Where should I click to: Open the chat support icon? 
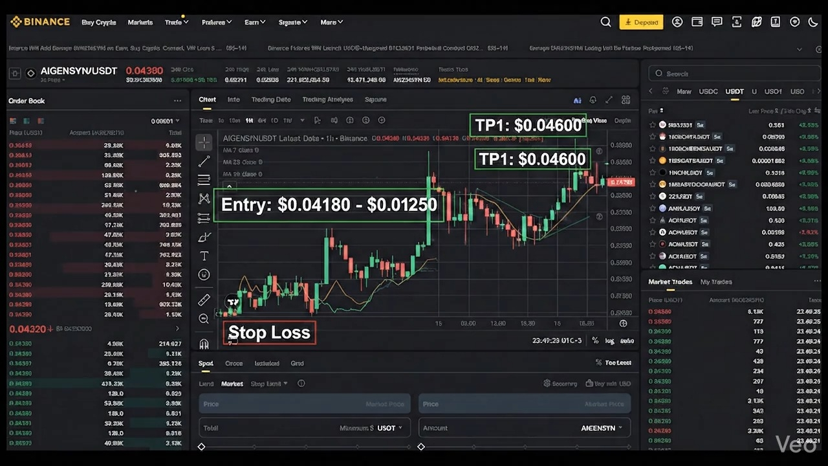pyautogui.click(x=717, y=22)
